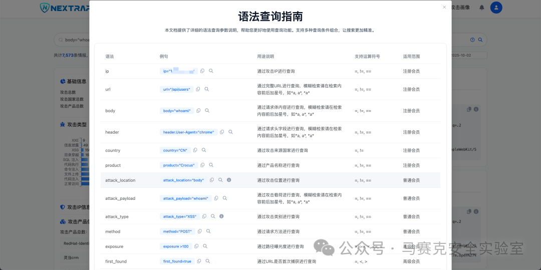Open the user avatar menu
Viewport: 541px width, 270px height.
click(496, 8)
